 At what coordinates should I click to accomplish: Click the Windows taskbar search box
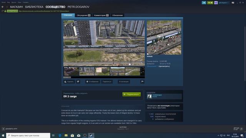point(28,135)
